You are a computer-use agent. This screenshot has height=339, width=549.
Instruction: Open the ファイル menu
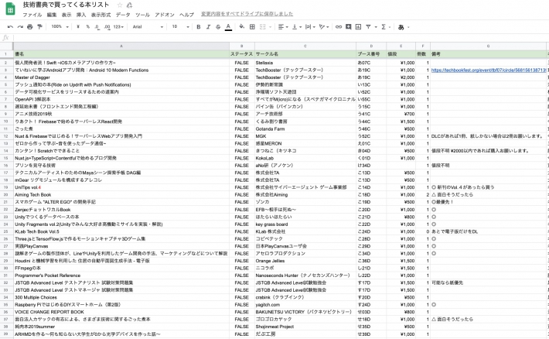tap(32, 15)
